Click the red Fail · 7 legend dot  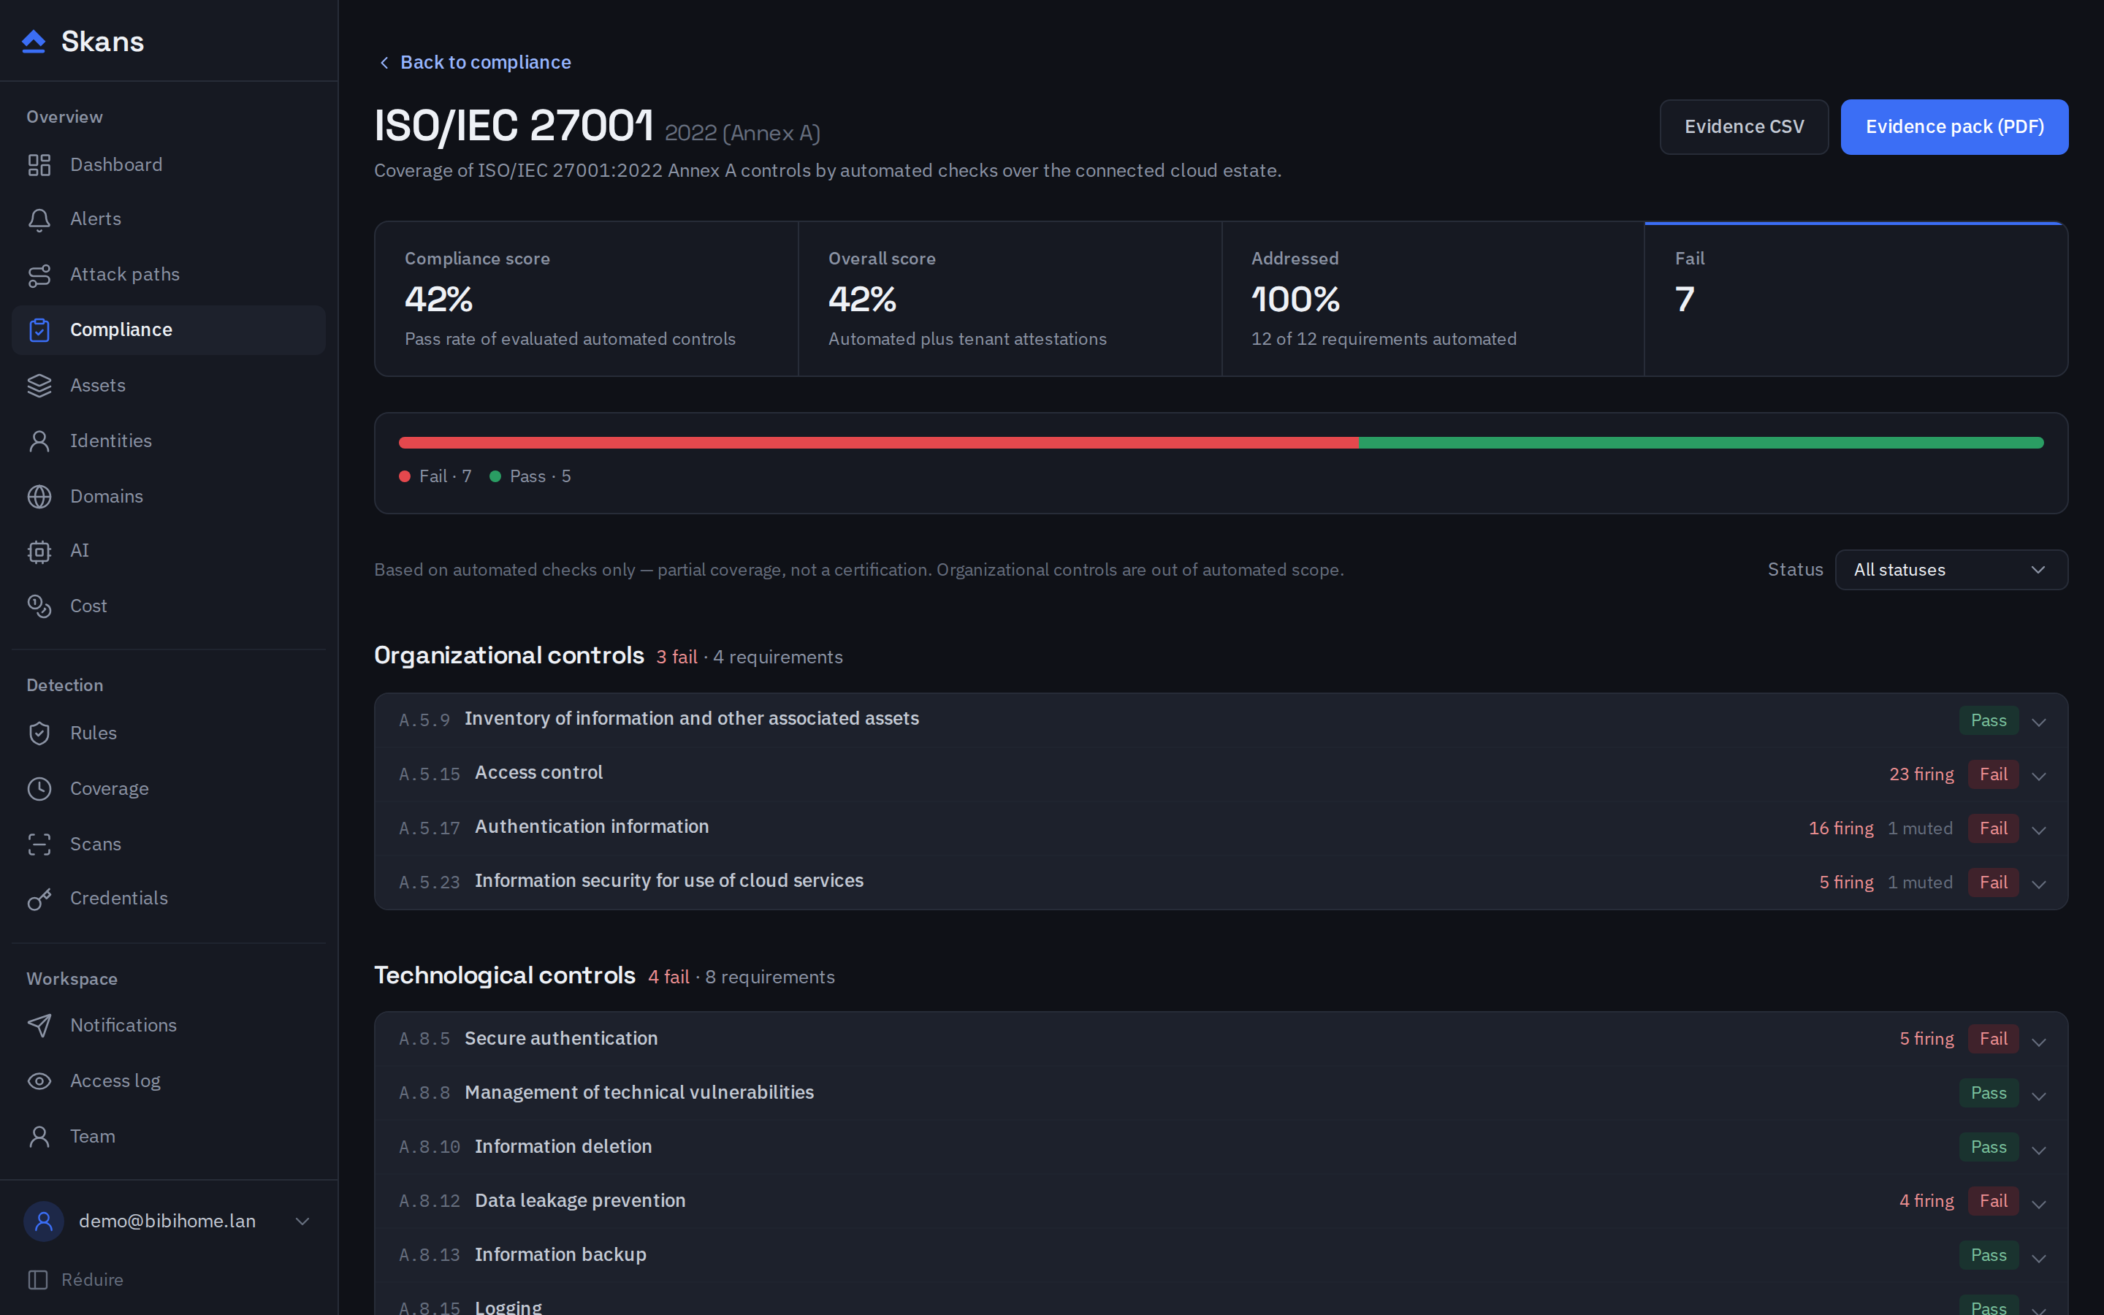coord(404,476)
